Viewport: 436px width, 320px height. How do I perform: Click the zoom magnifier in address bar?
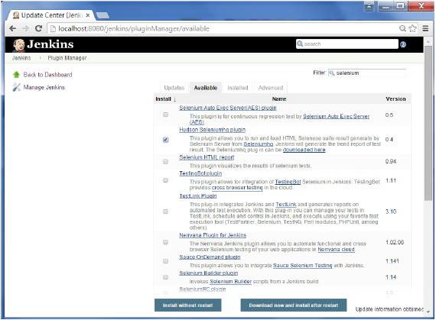(x=402, y=28)
